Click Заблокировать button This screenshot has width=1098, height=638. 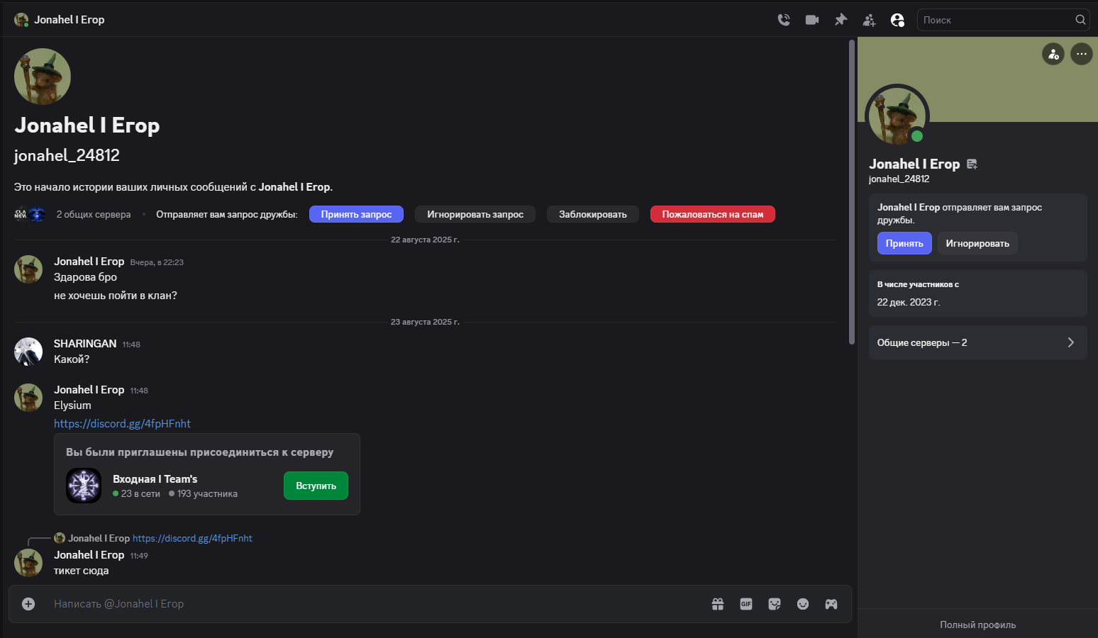[593, 214]
